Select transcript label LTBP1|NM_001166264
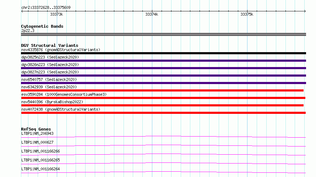This screenshot has width=316, height=177. point(40,169)
